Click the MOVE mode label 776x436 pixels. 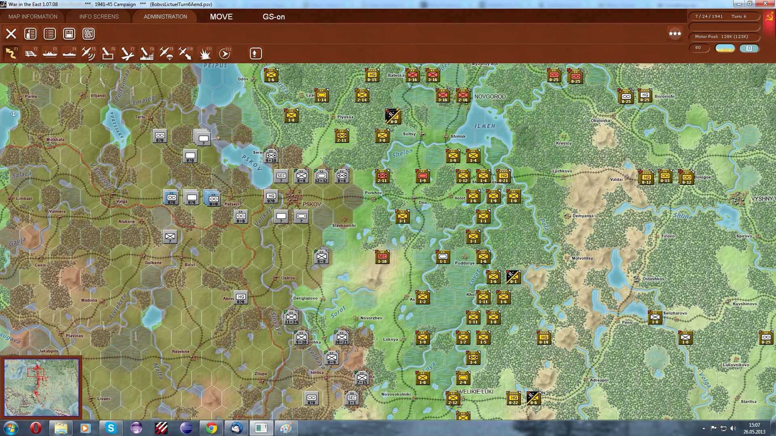tap(221, 17)
